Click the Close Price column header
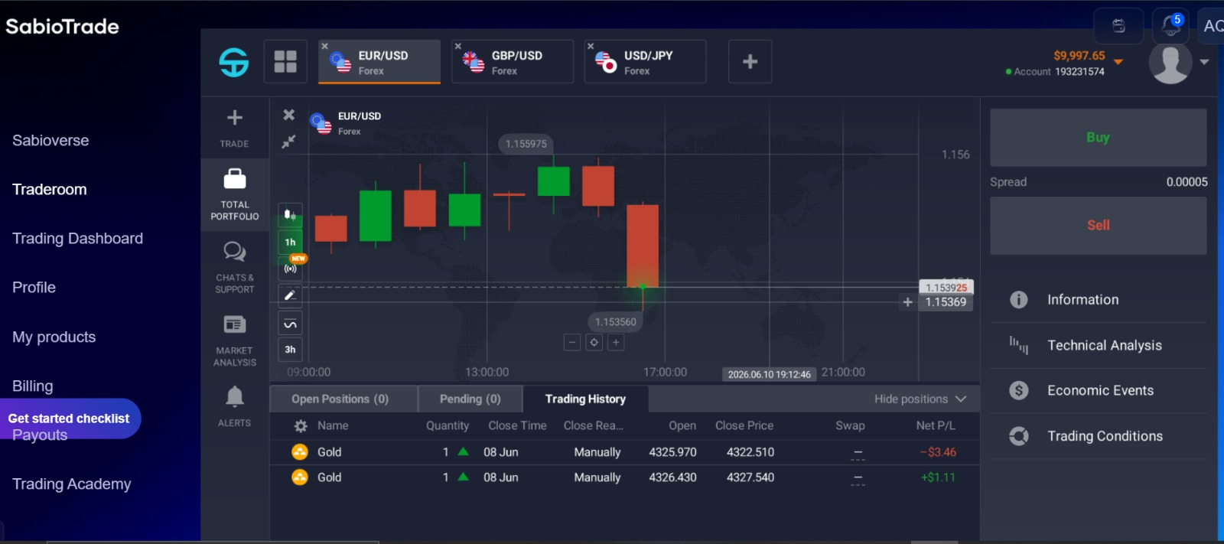1224x544 pixels. [744, 425]
